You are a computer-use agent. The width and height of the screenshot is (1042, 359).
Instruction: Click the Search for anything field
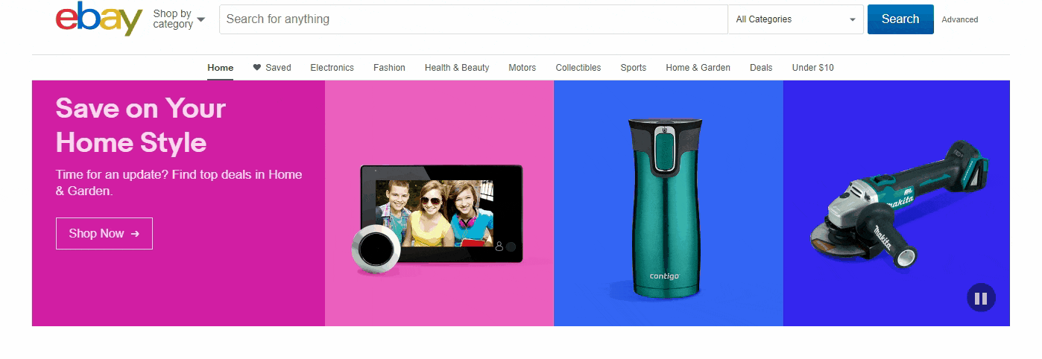pos(473,19)
